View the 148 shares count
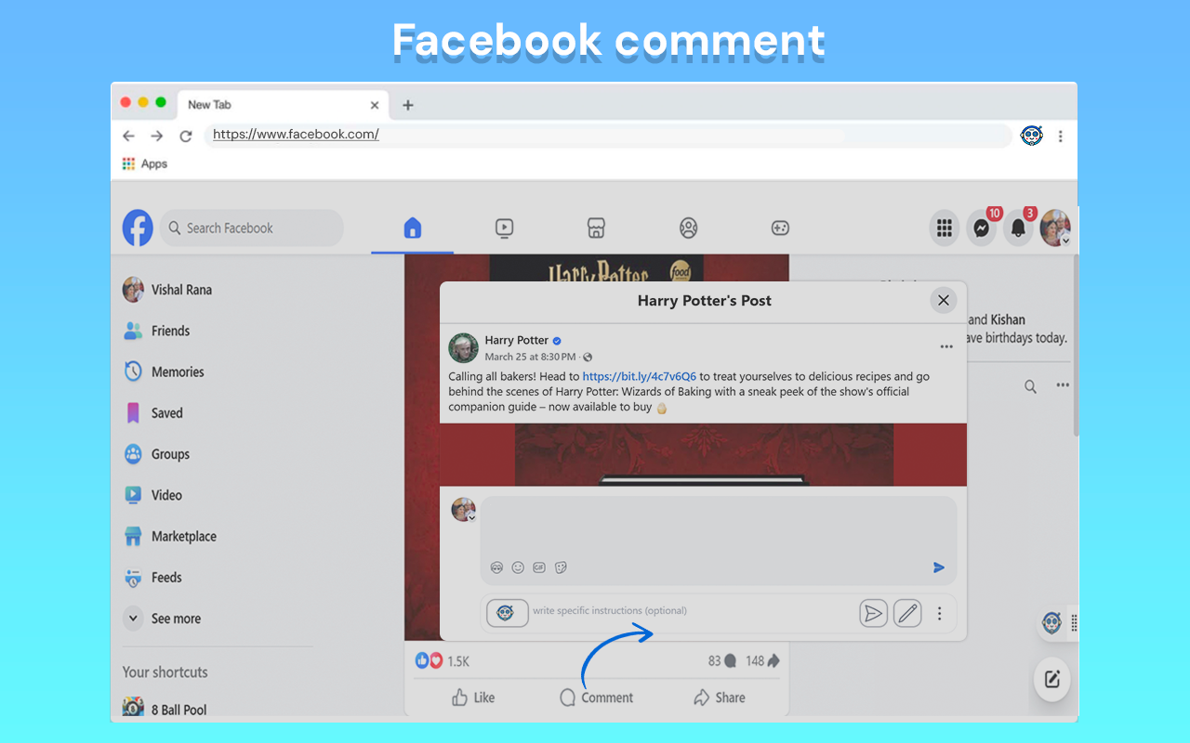 pyautogui.click(x=762, y=660)
